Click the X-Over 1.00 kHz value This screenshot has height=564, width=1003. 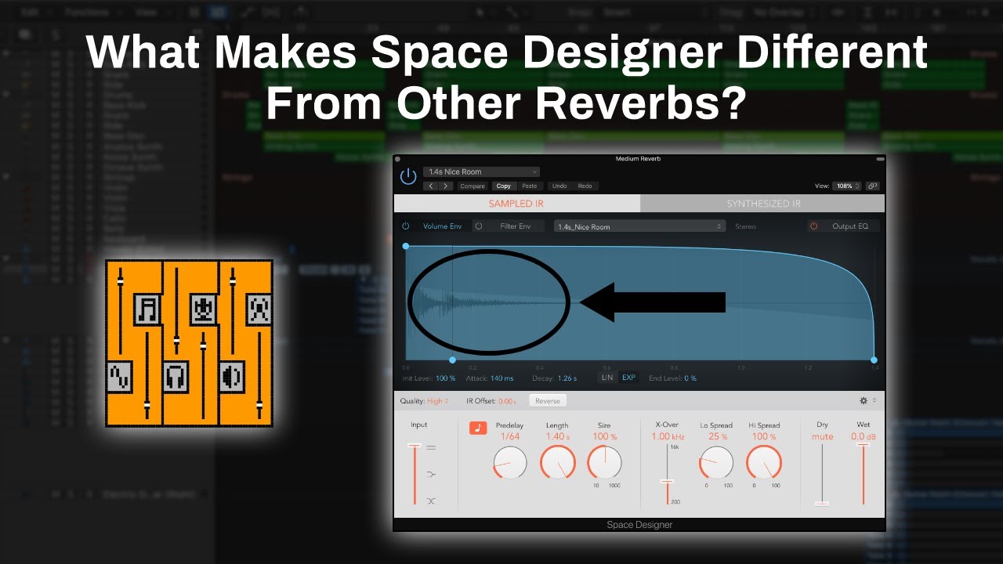[667, 436]
